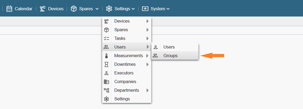
Task: Click the gear icon beside Settings menu entry
Action: (x=106, y=99)
